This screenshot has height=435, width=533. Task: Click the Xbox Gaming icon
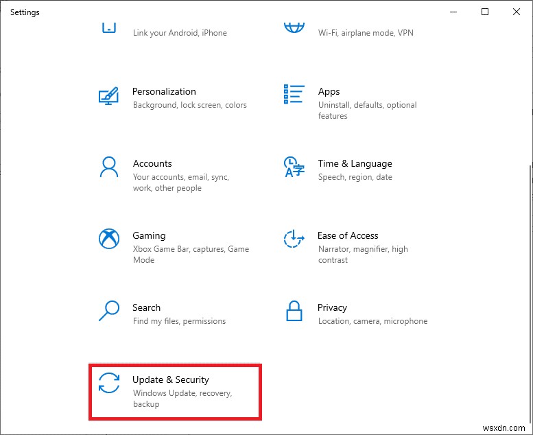pyautogui.click(x=108, y=239)
